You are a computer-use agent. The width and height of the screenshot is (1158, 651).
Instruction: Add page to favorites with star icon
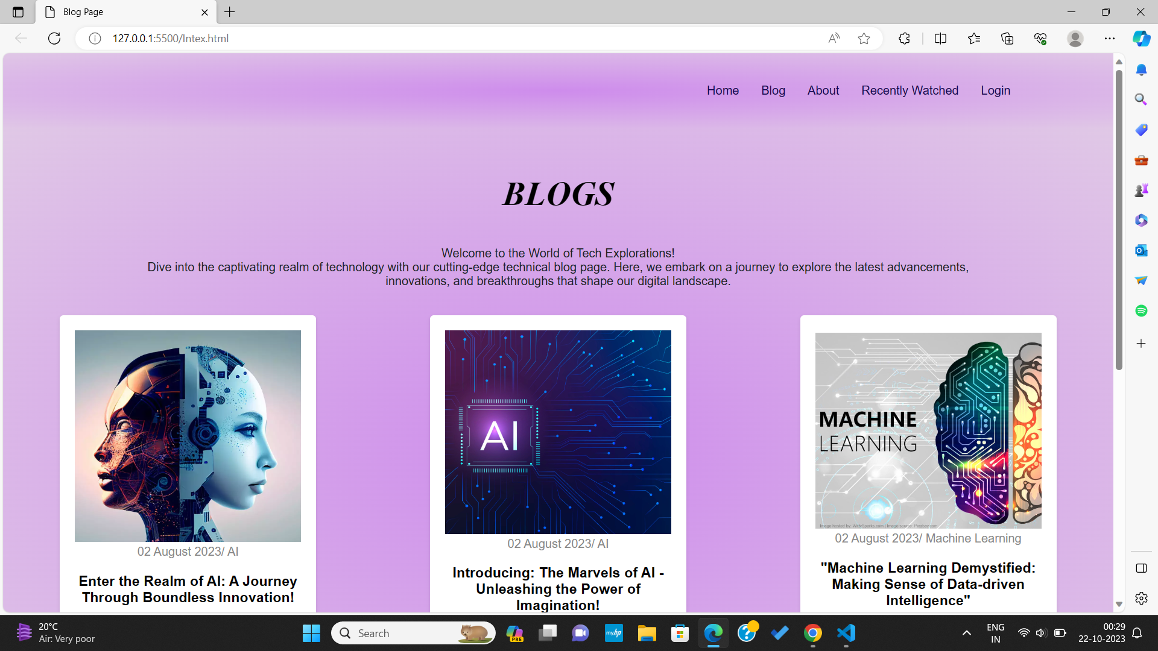tap(864, 39)
